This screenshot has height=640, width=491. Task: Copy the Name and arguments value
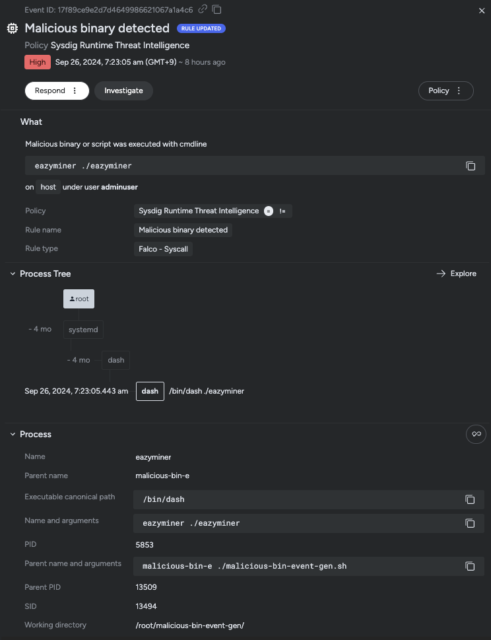click(x=470, y=523)
